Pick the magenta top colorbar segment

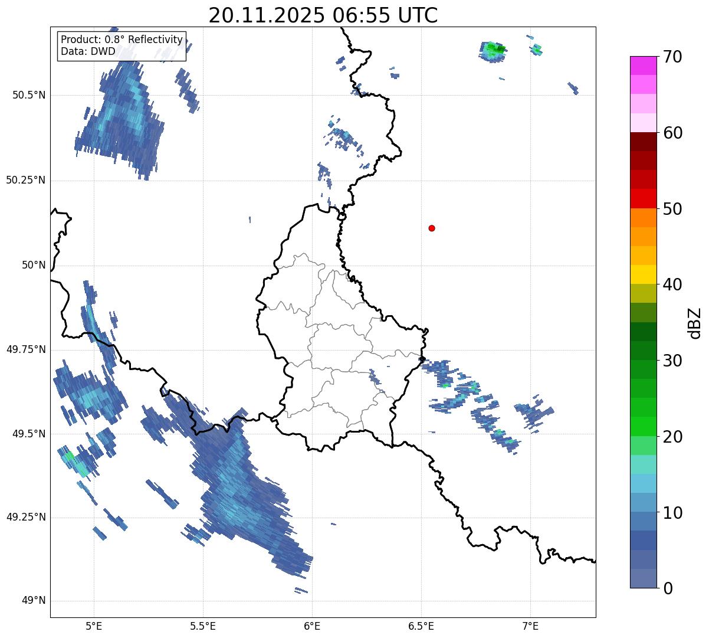[643, 66]
